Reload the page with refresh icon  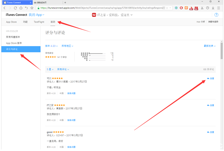15,8
